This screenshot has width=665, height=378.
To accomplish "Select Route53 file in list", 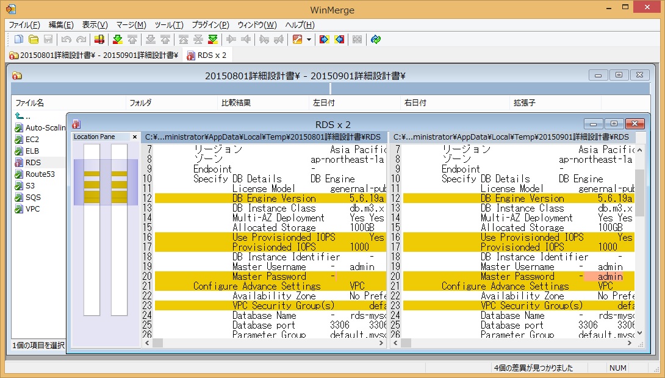I will point(35,174).
